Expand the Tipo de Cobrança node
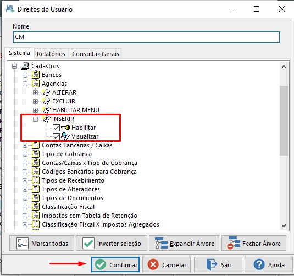 25,154
